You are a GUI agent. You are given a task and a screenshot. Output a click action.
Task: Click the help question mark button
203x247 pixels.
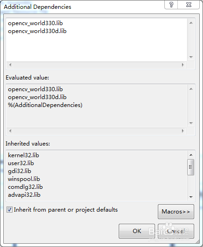(x=171, y=5)
